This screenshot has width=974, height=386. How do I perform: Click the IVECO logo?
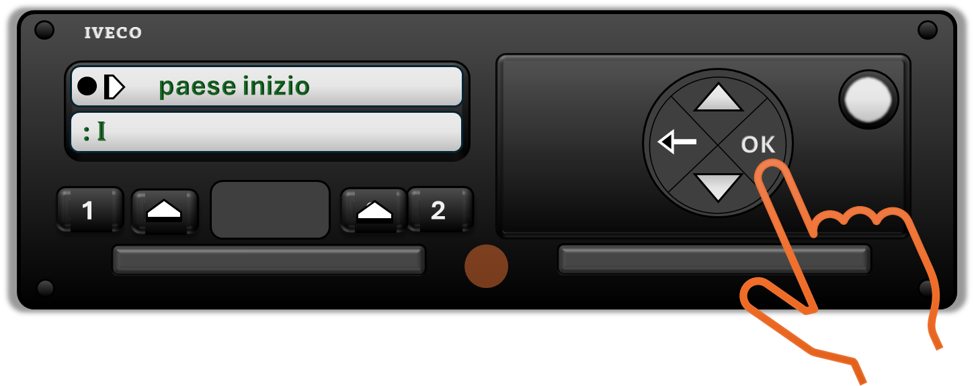click(113, 33)
